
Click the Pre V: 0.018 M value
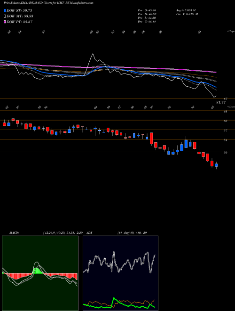pyautogui.click(x=187, y=14)
